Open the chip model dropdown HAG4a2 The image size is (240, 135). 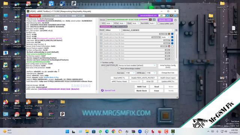(148, 30)
